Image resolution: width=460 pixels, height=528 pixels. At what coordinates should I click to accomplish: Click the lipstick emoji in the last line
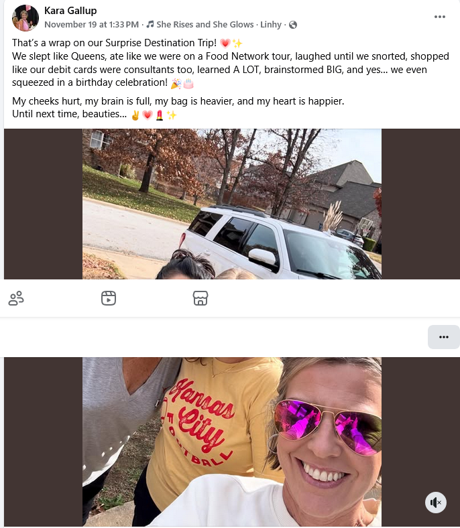(160, 115)
